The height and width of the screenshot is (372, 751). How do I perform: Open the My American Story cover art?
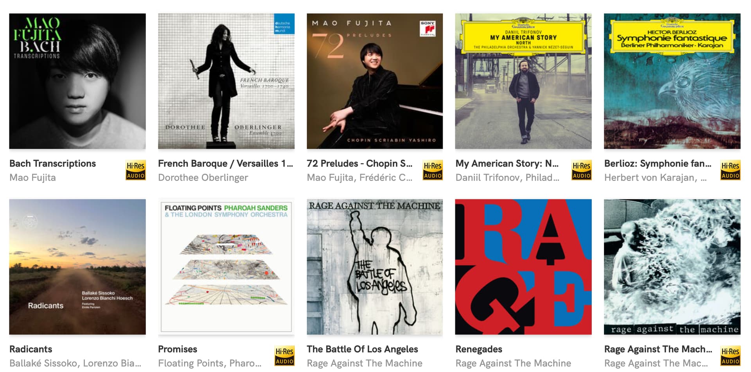click(523, 81)
